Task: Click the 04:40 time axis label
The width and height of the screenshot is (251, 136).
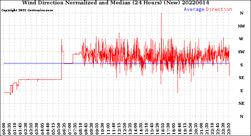Action: [x=48, y=129]
